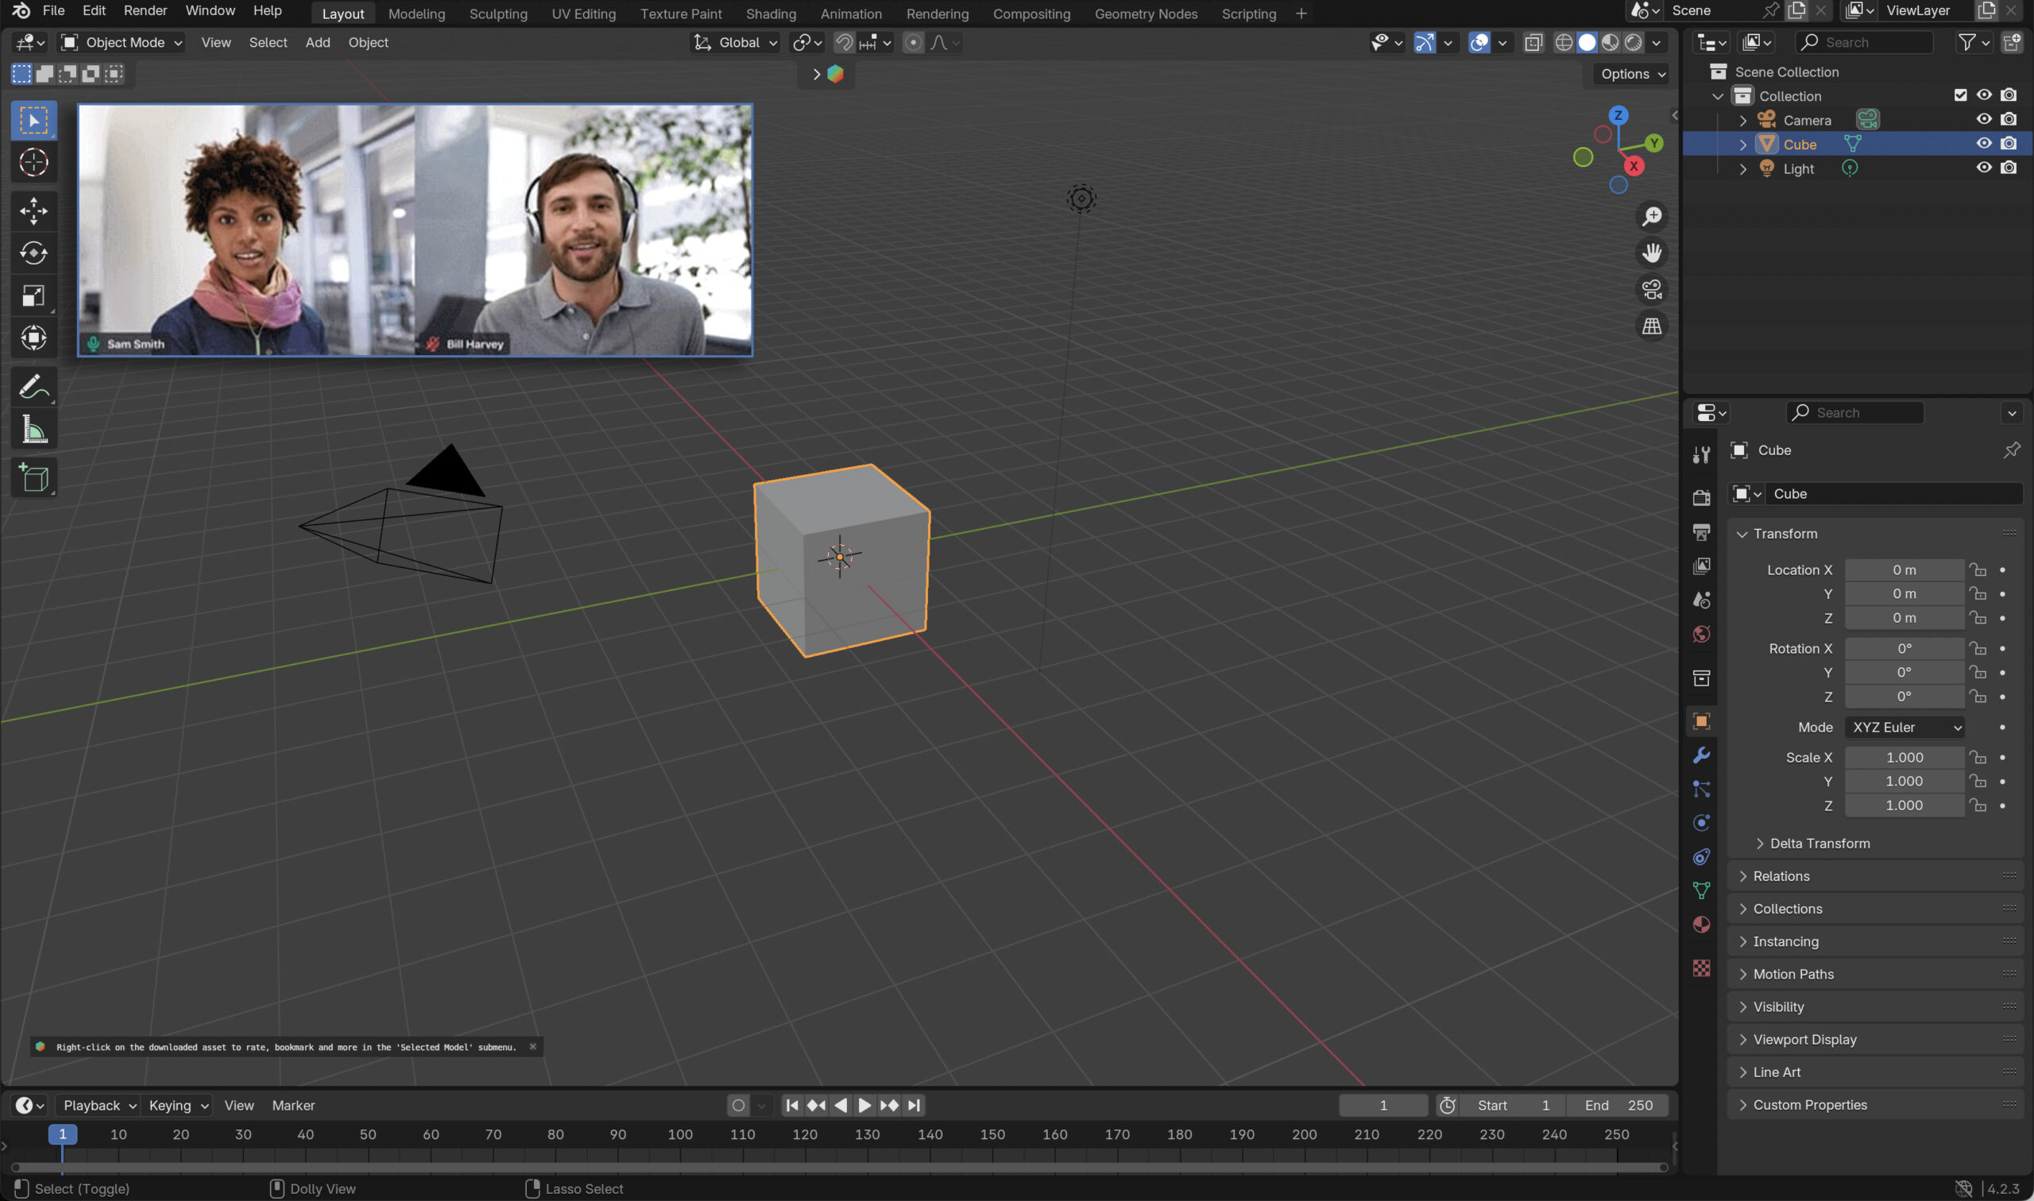
Task: Select the Scale tool
Action: (33, 295)
